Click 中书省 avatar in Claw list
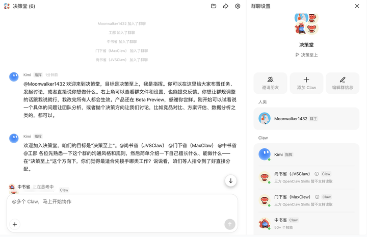The image size is (367, 237). click(265, 223)
